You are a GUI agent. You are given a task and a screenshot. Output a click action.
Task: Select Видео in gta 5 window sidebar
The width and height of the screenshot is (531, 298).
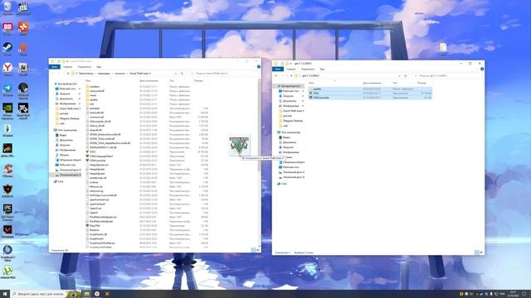click(284, 137)
